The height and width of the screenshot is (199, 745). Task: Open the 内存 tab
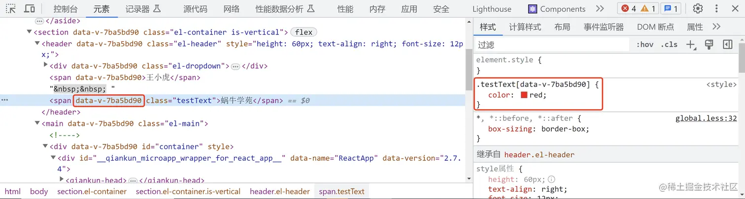pyautogui.click(x=377, y=9)
